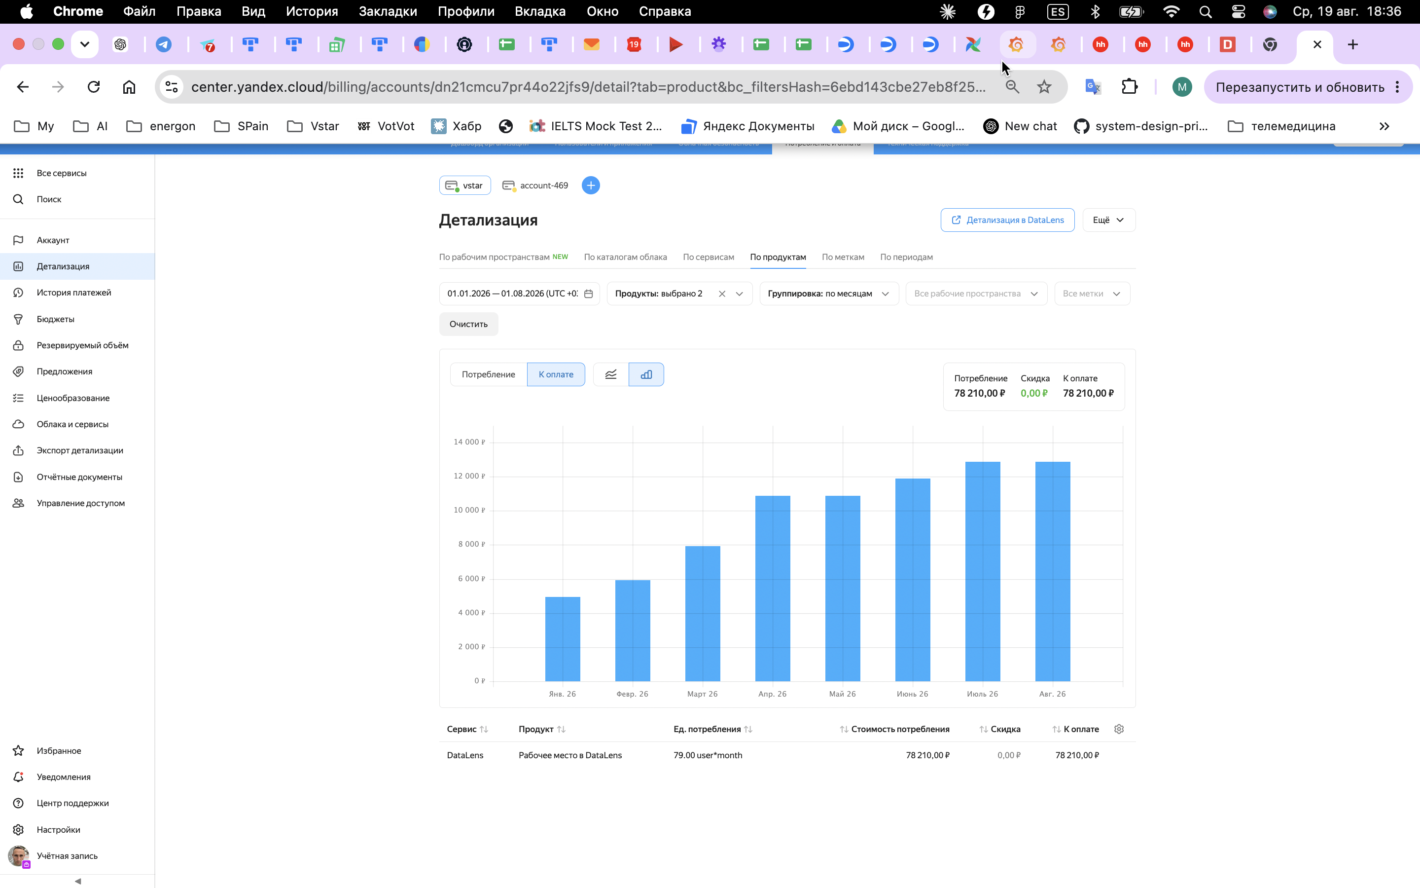Reload the page in Chrome

(93, 87)
